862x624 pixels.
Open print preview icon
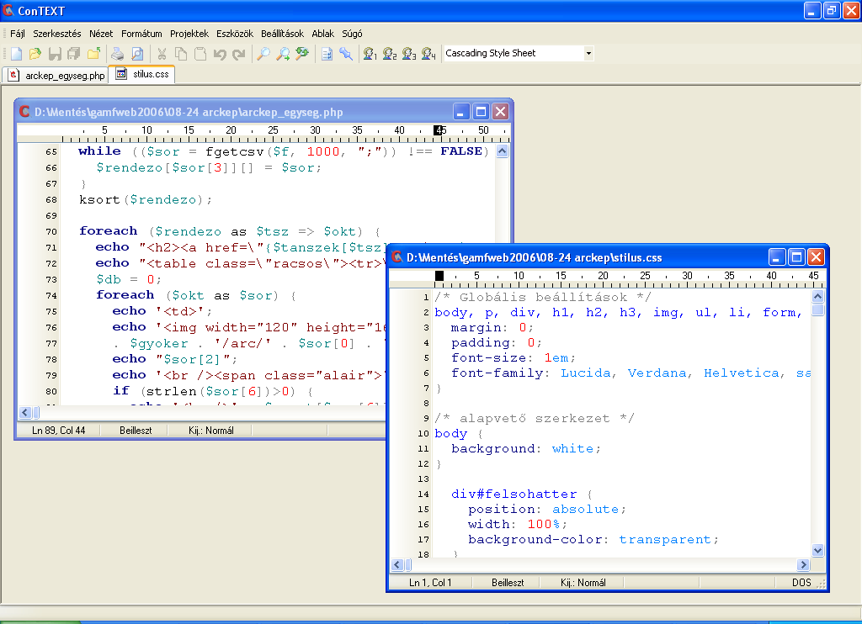137,53
